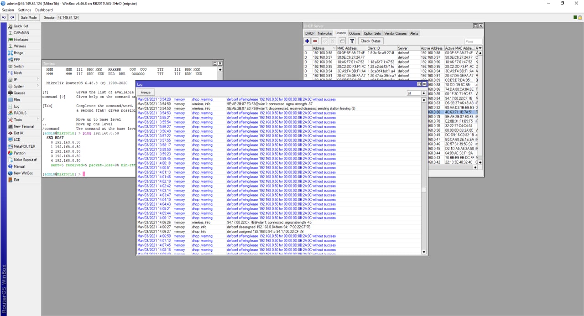
Task: Toggle Safe Mode
Action: pos(28,17)
